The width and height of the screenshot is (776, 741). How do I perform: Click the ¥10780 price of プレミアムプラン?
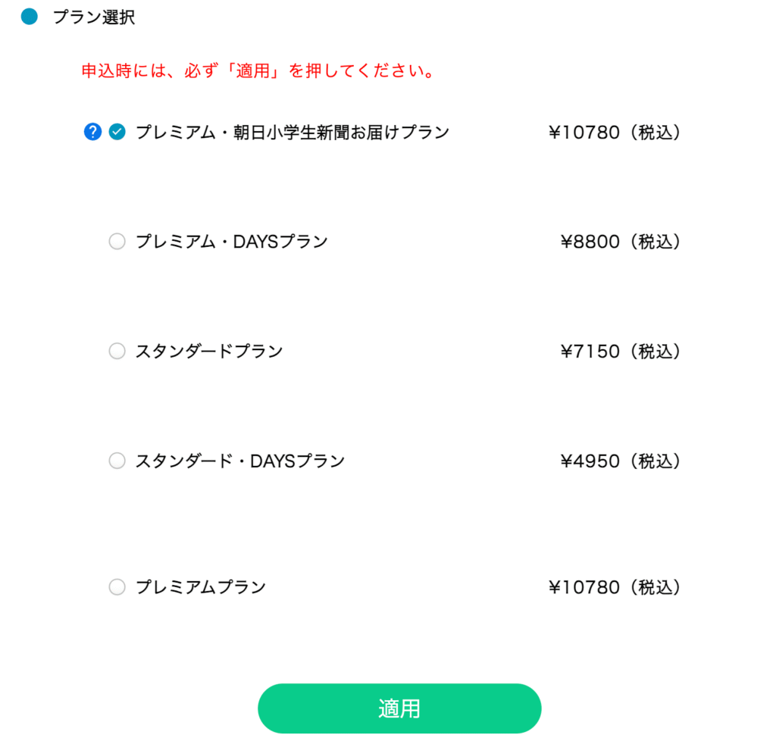click(x=614, y=587)
